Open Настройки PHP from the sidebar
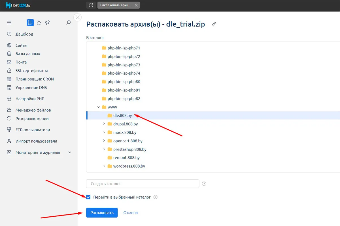 pos(30,99)
